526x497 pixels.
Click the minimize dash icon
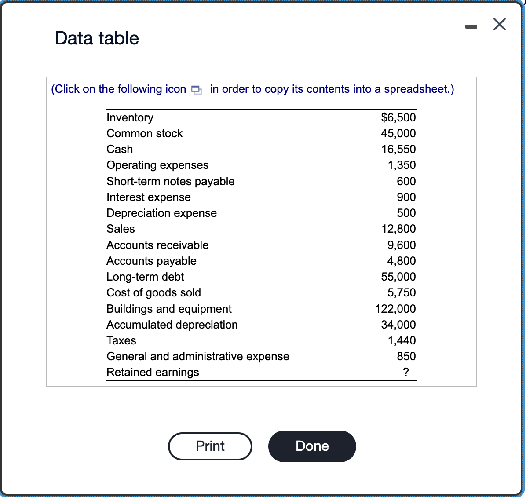click(x=471, y=26)
